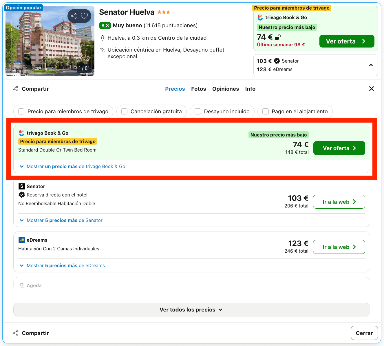
Task: Click Ver oferta in trivago Book & Go row
Action: 339,148
